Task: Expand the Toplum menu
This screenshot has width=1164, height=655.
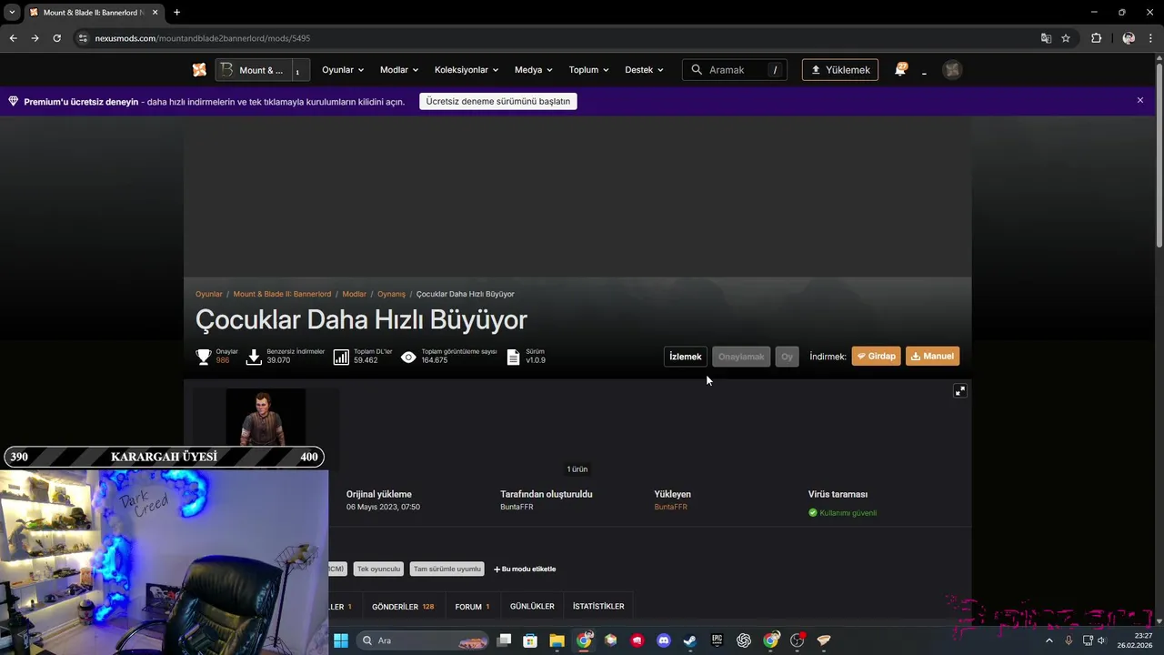Action: click(x=589, y=70)
